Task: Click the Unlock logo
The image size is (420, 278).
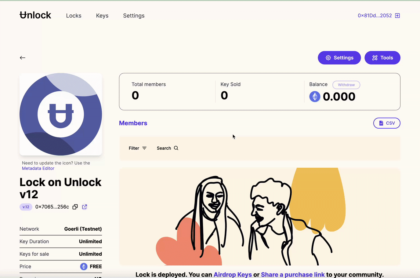Action: tap(35, 15)
